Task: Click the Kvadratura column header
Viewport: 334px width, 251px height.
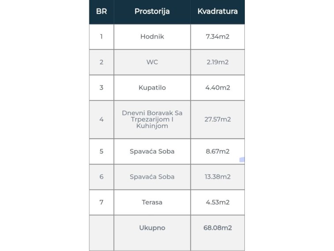Action: point(218,11)
